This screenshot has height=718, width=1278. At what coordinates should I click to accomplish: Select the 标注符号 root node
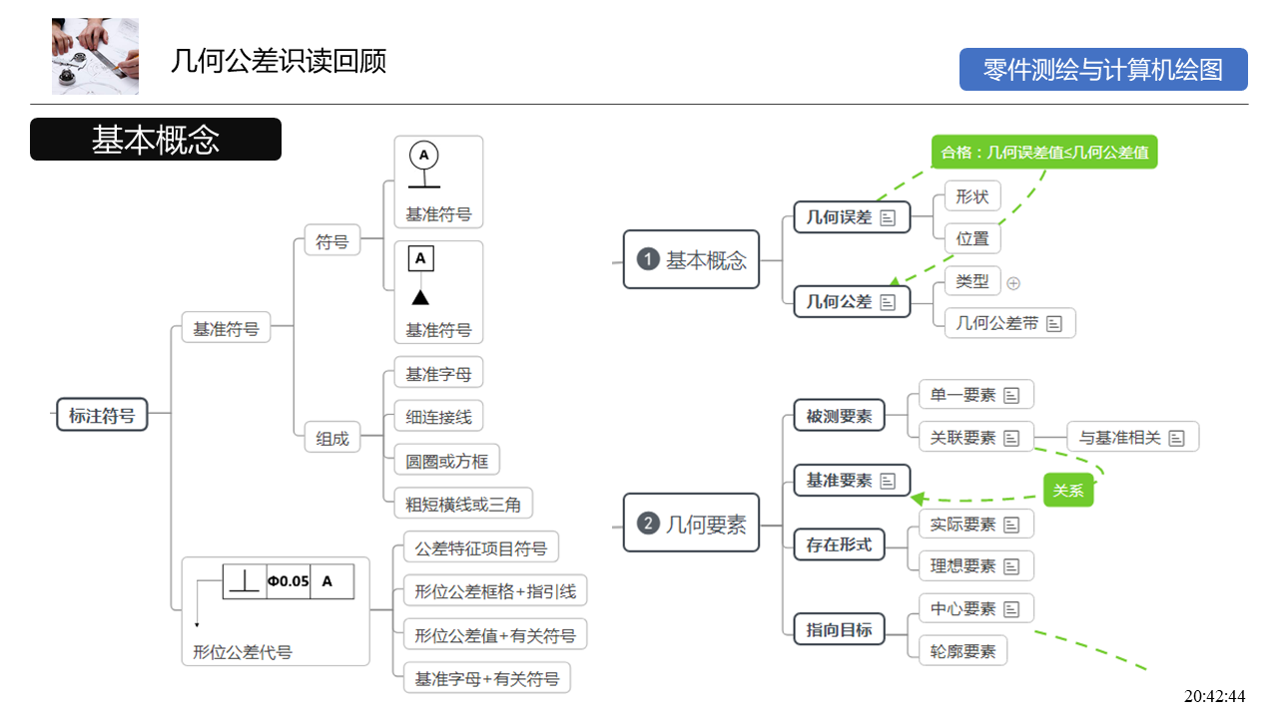pyautogui.click(x=102, y=415)
